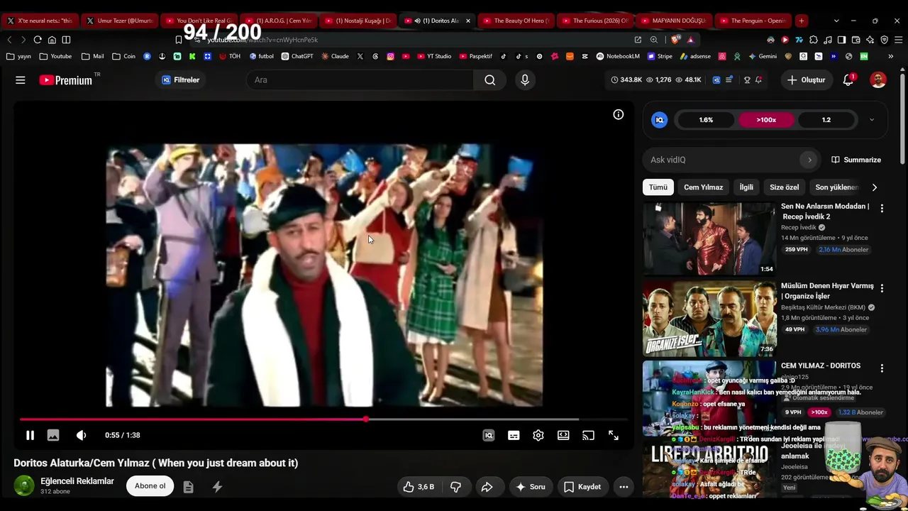
Task: Cast video to a TV
Action: click(588, 435)
